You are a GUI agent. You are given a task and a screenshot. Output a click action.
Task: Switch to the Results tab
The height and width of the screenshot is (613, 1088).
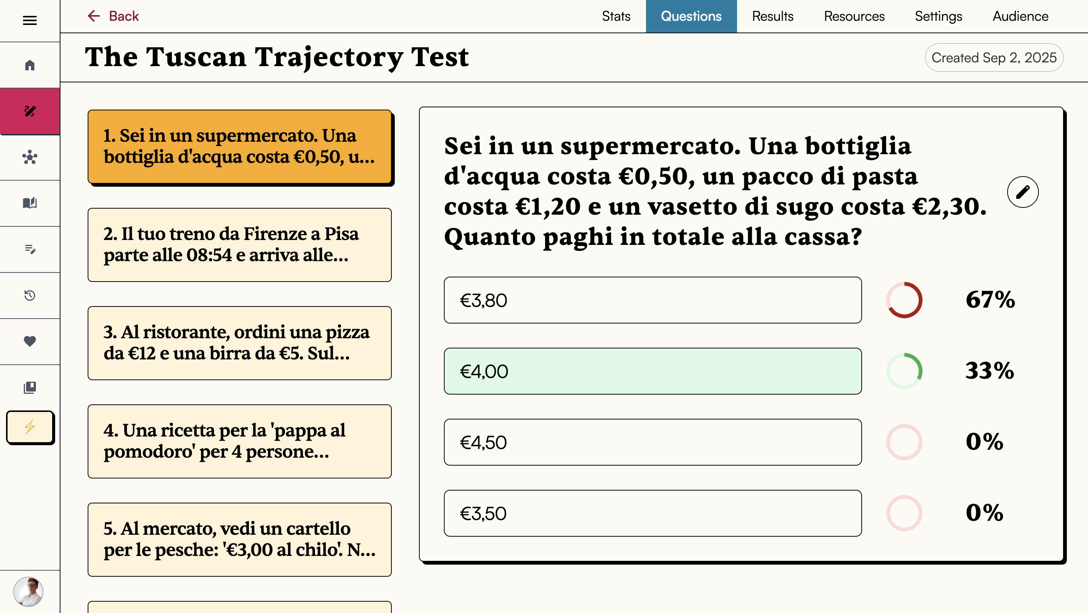[x=772, y=16]
